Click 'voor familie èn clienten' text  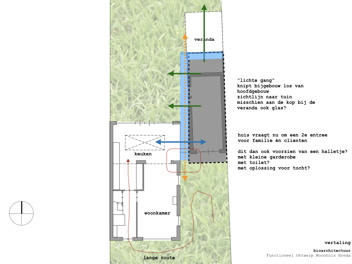[272, 141]
